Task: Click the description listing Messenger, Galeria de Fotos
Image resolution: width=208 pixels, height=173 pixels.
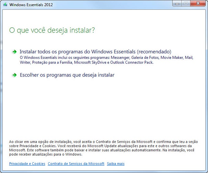Action: pos(106,60)
